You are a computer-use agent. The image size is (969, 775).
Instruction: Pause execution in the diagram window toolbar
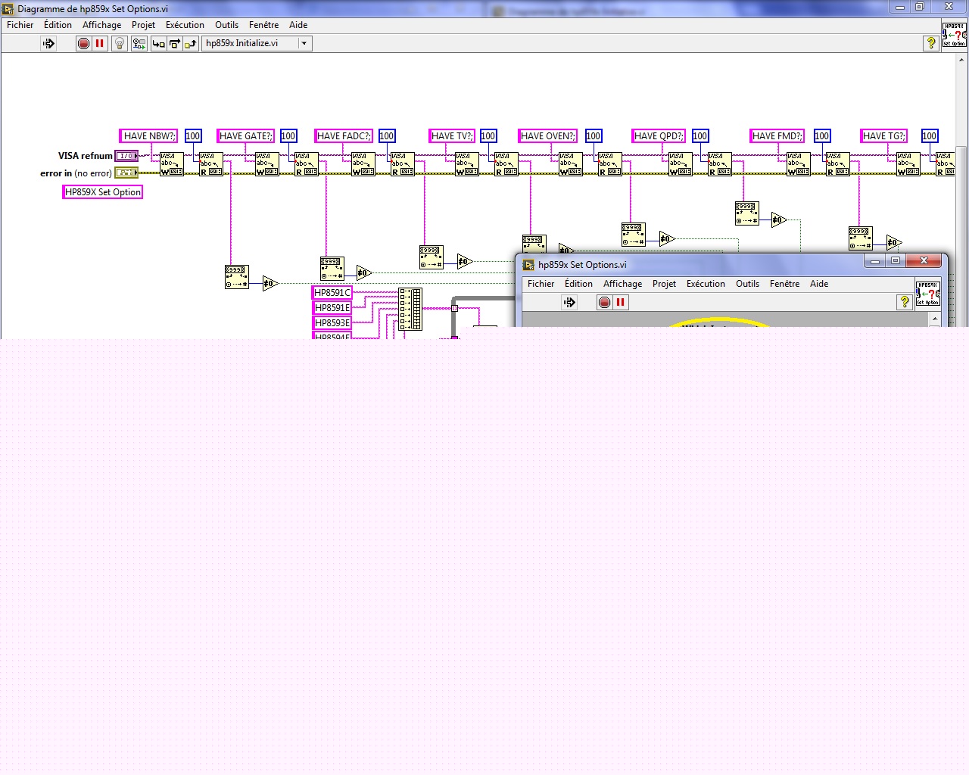coord(99,43)
